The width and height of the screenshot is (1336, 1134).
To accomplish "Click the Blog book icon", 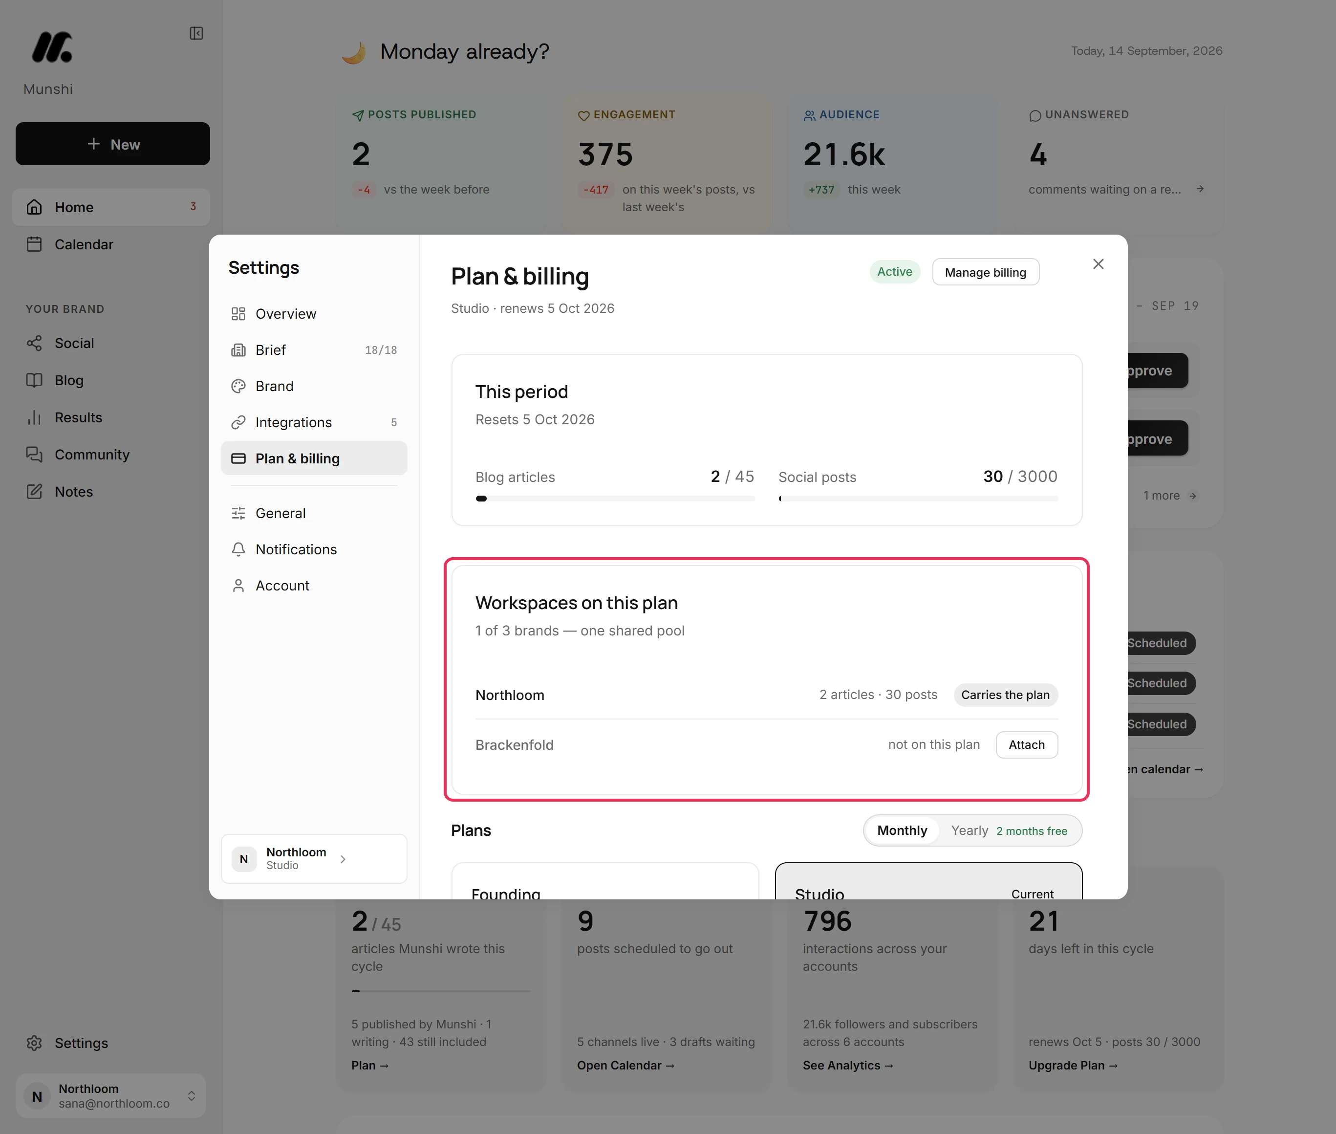I will [35, 381].
